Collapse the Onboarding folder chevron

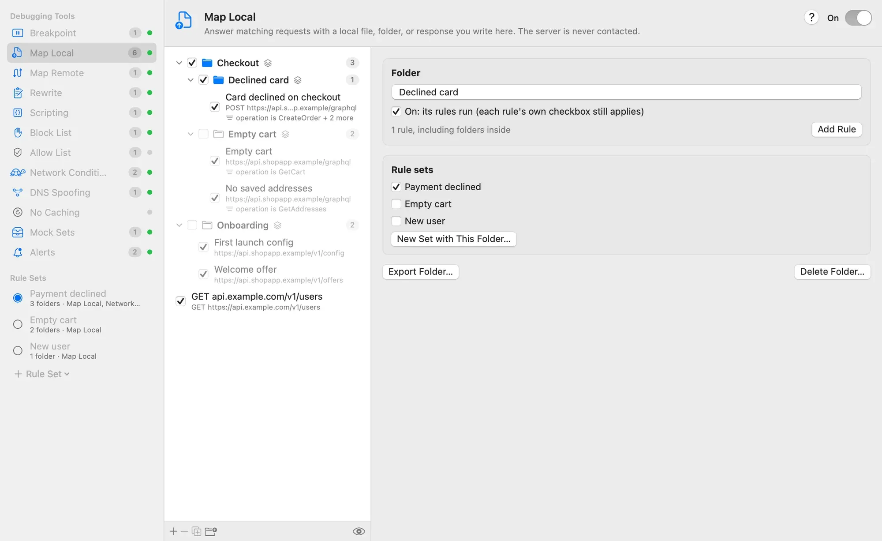point(179,225)
